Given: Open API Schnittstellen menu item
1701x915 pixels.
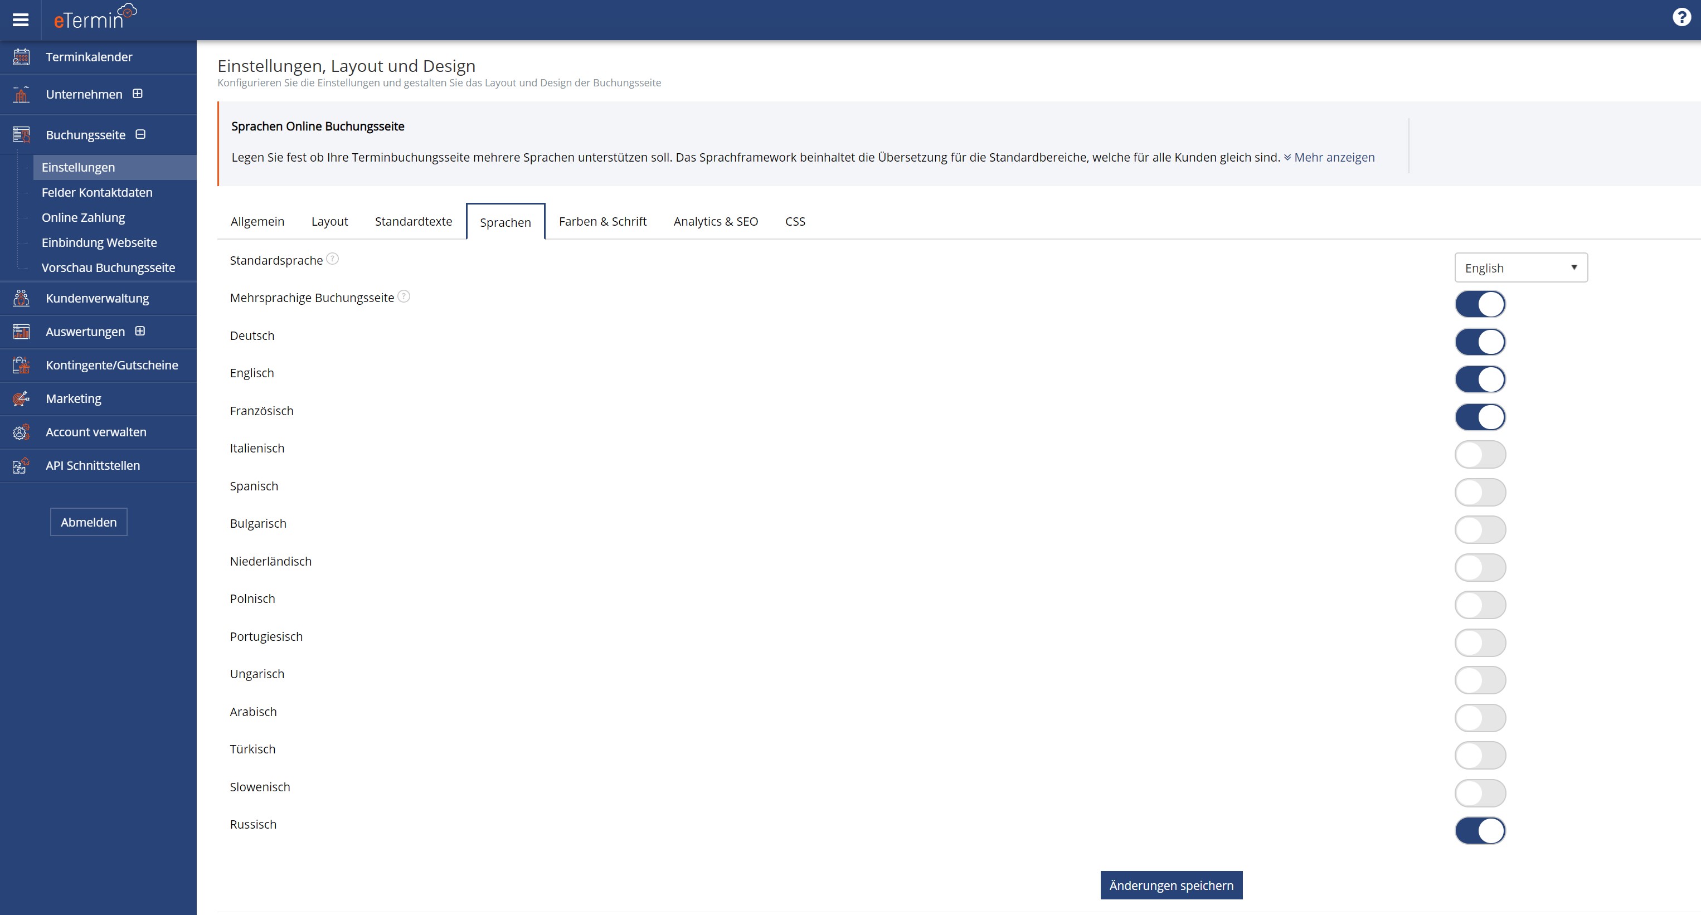Looking at the screenshot, I should [x=99, y=465].
